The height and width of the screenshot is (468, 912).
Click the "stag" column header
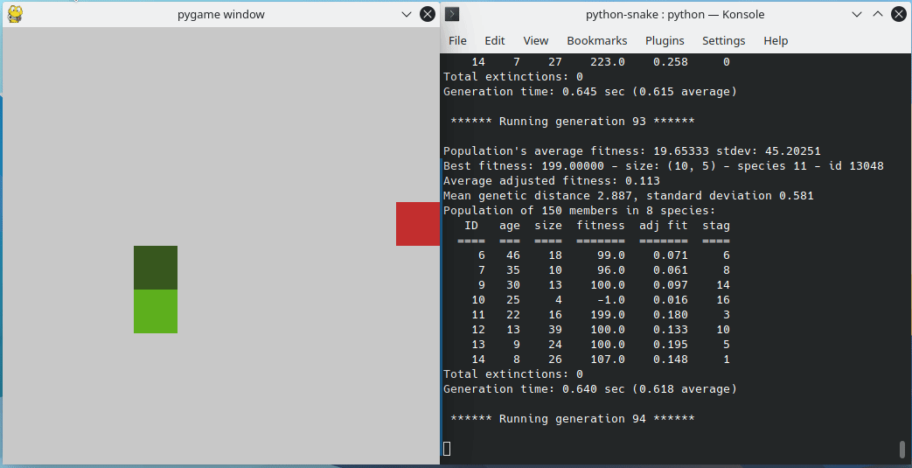pos(715,226)
